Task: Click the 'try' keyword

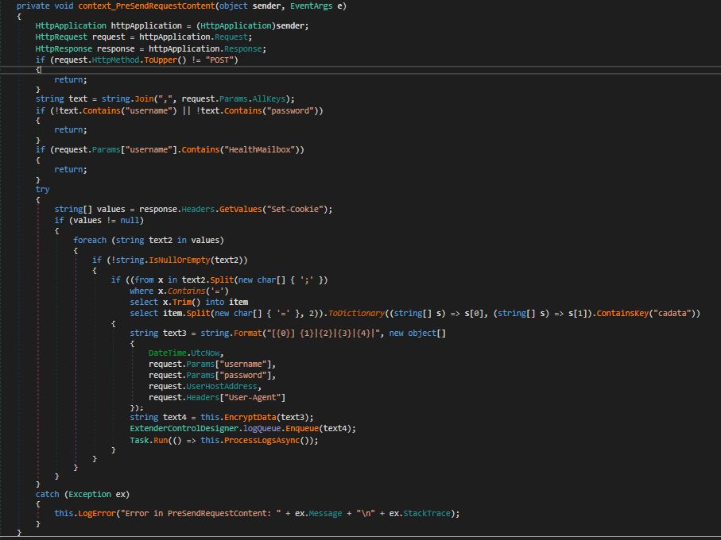Action: pos(42,190)
